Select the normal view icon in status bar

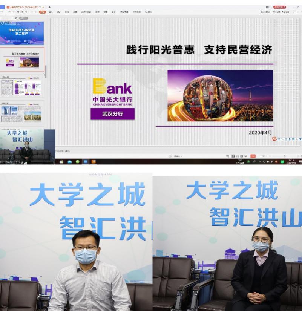click(233, 156)
